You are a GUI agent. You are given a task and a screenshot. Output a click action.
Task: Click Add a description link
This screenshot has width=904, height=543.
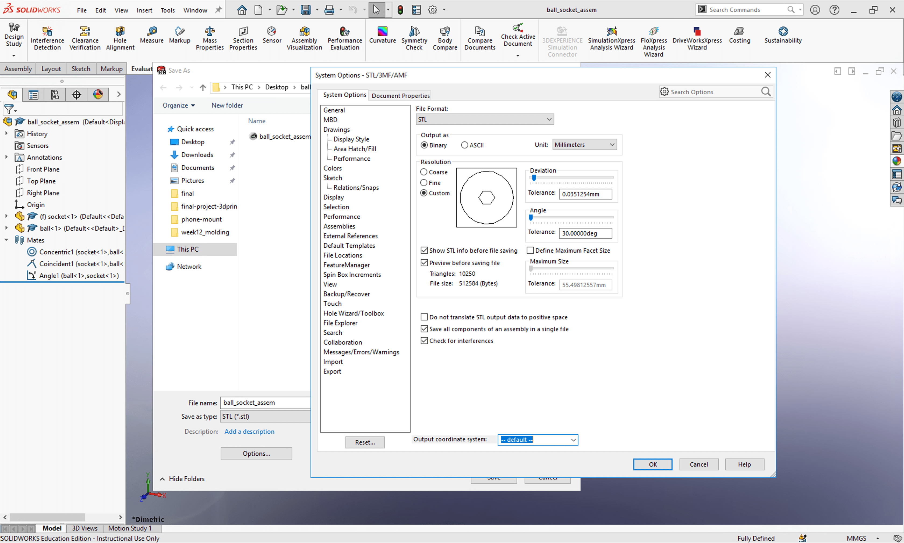coord(249,431)
